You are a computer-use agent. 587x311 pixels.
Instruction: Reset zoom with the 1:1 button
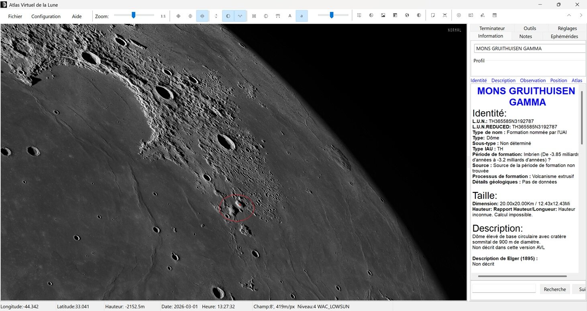click(x=163, y=16)
